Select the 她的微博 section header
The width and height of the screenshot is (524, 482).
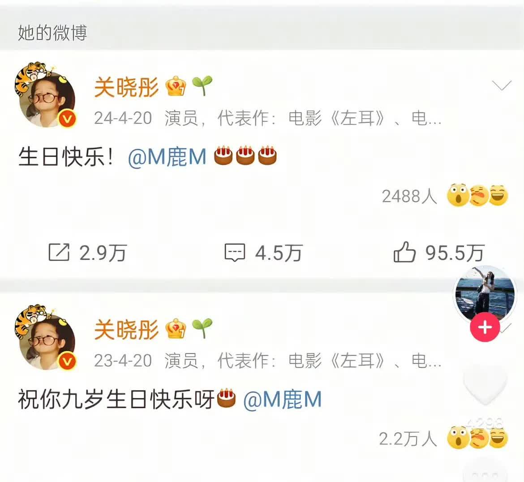52,33
